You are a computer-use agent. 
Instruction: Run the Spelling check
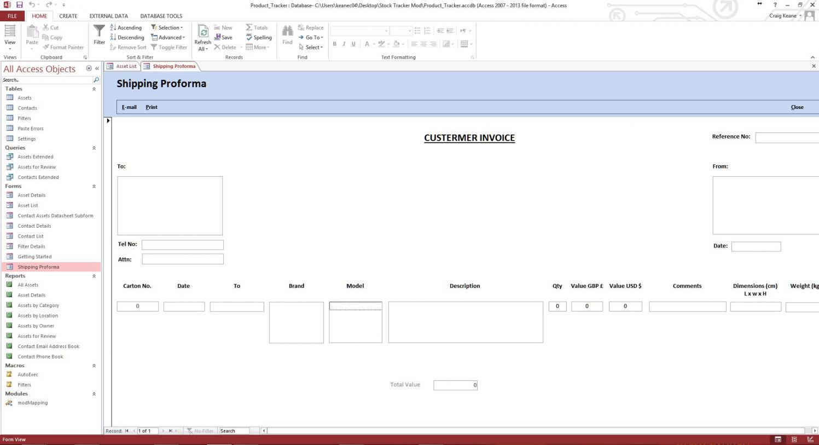point(259,37)
